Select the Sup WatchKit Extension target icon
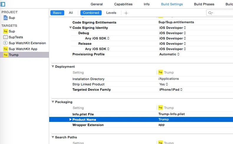Screen dimensions: 233x144 [x=5, y=43]
